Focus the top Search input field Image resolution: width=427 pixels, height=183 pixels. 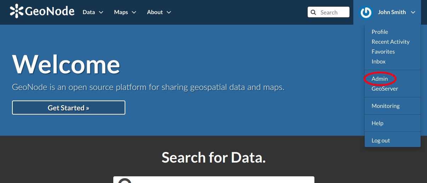tap(329, 12)
